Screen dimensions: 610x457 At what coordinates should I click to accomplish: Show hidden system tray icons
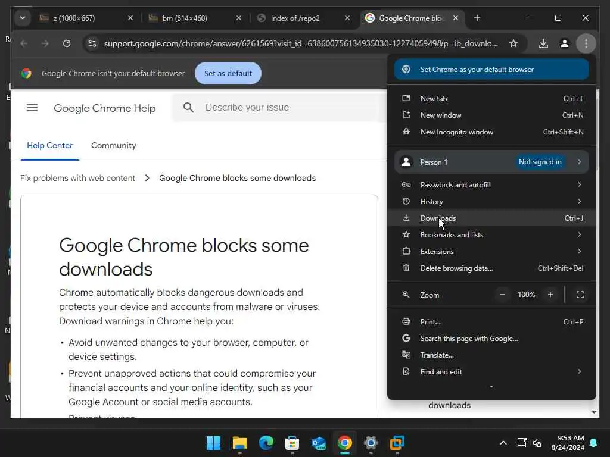(503, 443)
